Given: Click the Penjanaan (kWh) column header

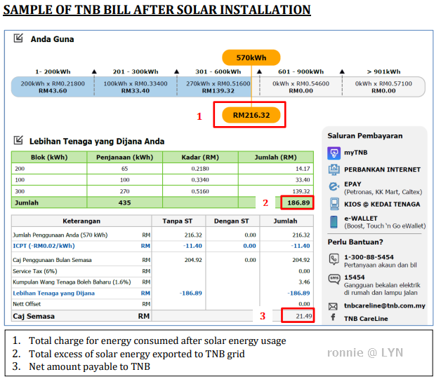Looking at the screenshot, I should 124,158.
